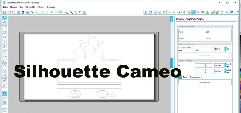Viewport: 241px width, 113px height.
Task: Click stepper arrows beside 100,0 percent field
Action: [x=226, y=49]
